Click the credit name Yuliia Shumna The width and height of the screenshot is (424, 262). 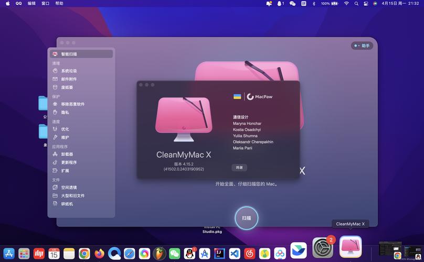click(x=245, y=136)
